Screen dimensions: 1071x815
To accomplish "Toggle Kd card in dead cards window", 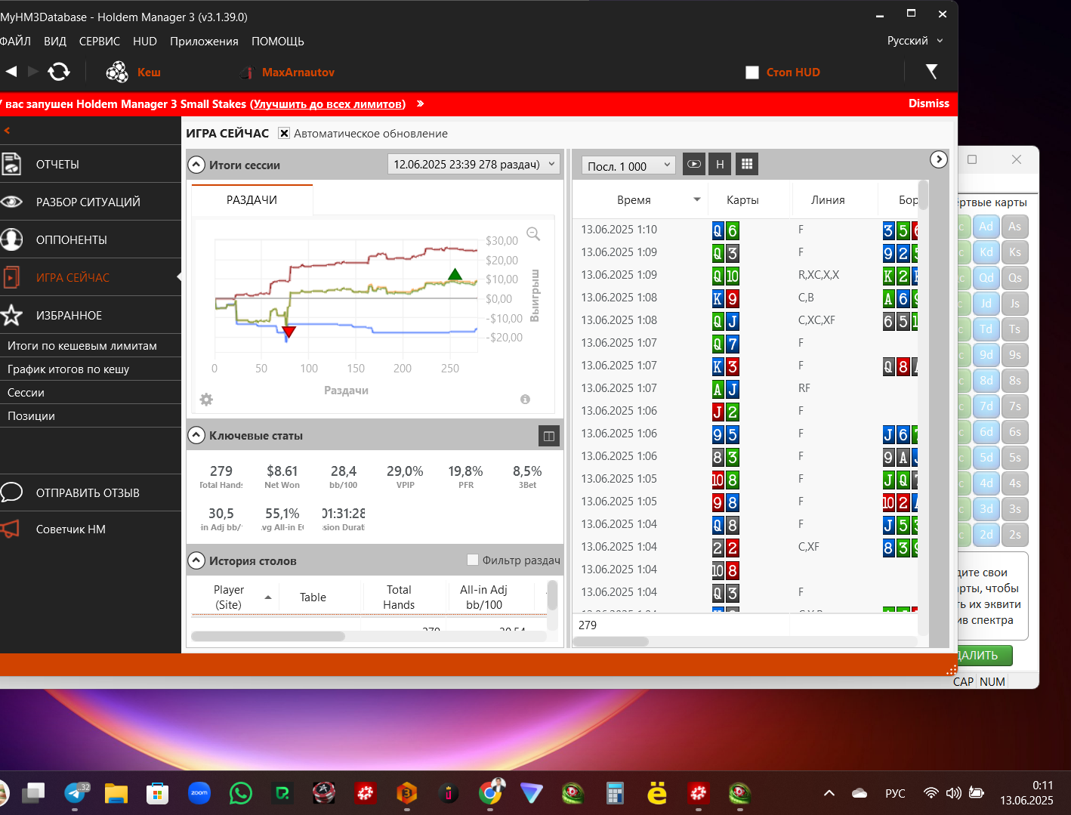I will [986, 252].
